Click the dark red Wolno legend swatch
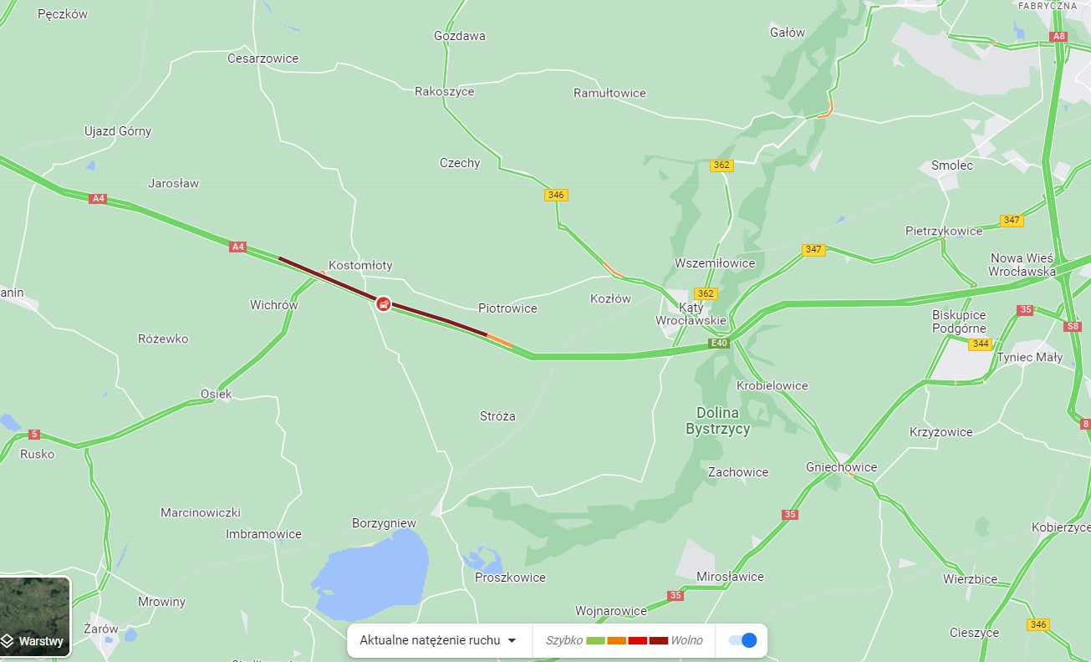Viewport: 1091px width, 662px height. (659, 640)
